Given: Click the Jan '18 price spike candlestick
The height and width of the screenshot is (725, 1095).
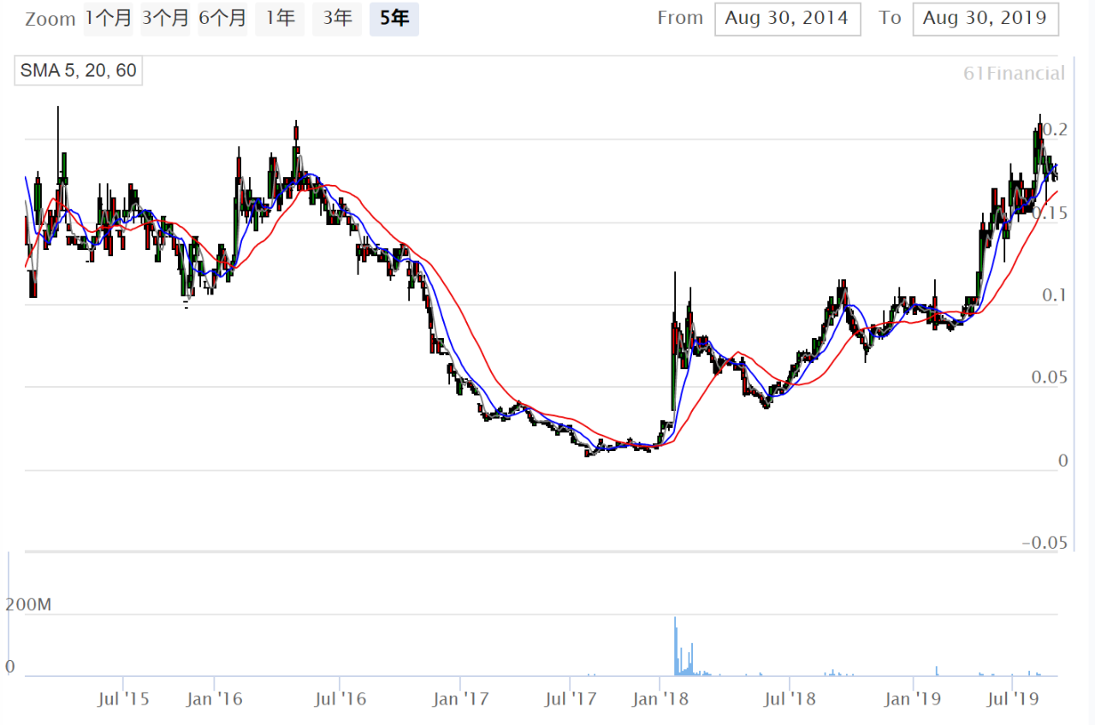Looking at the screenshot, I should 675,341.
